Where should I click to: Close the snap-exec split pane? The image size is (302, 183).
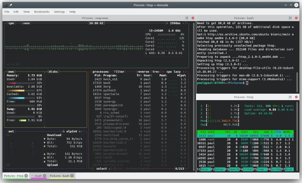coord(193,18)
